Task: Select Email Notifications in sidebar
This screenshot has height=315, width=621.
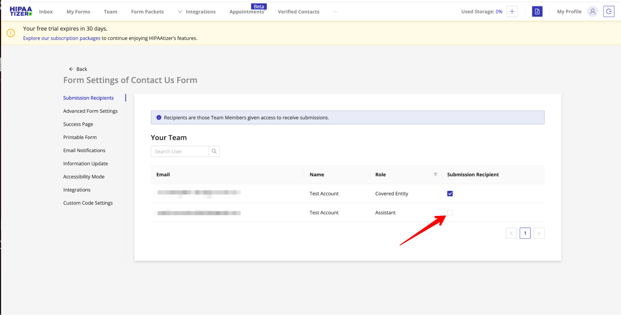Action: (84, 151)
